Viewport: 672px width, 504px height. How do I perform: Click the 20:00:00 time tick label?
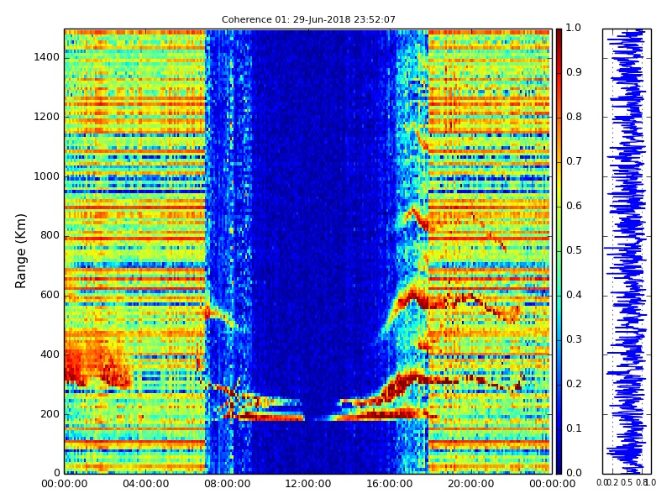[x=471, y=484]
